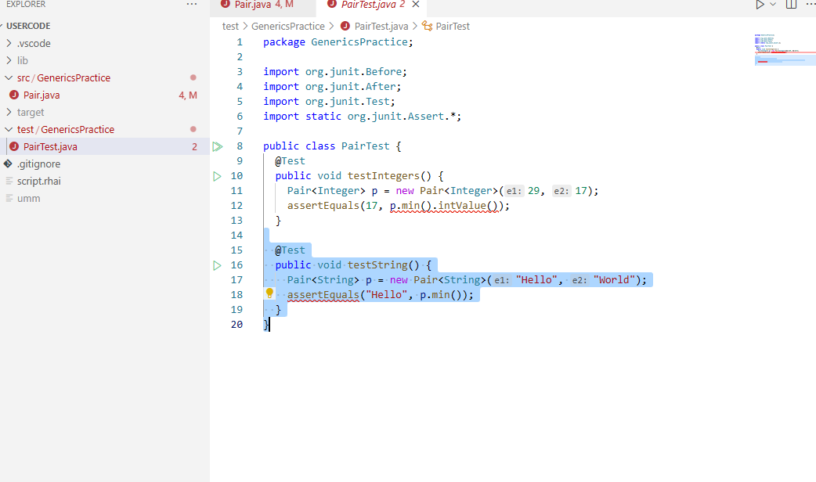
Task: Run the testIntegers test from its gutter icon
Action: coord(218,175)
